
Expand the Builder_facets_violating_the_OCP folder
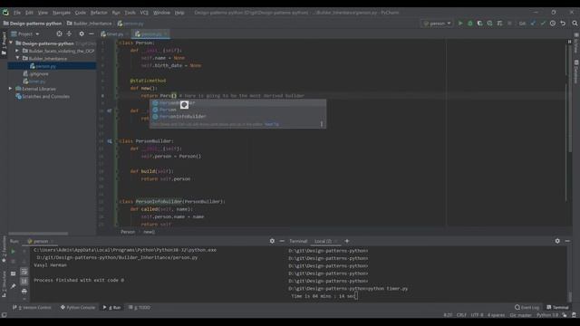click(17, 51)
